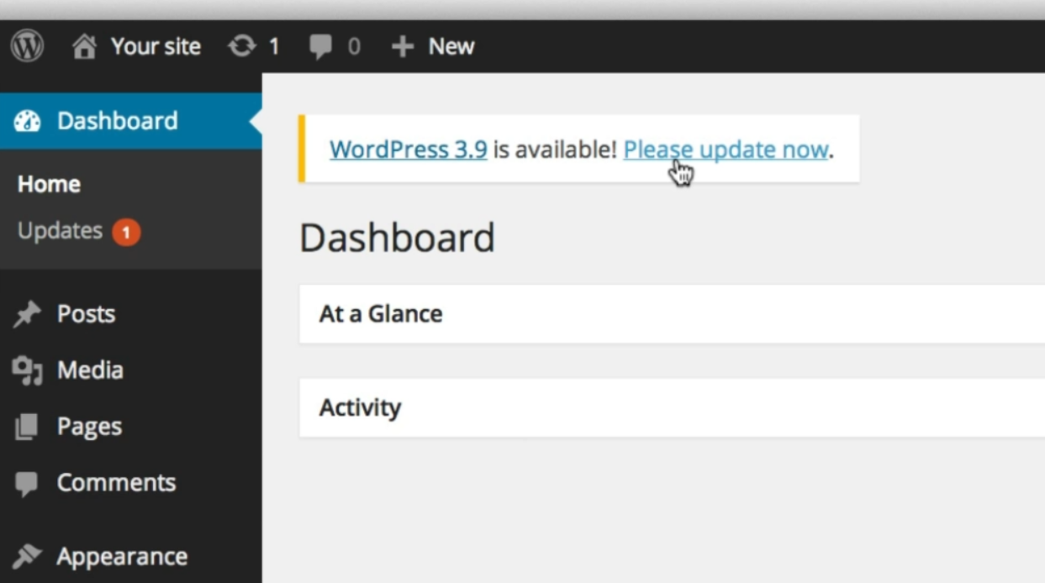1045x583 pixels.
Task: Open the Comments menu label
Action: 116,482
